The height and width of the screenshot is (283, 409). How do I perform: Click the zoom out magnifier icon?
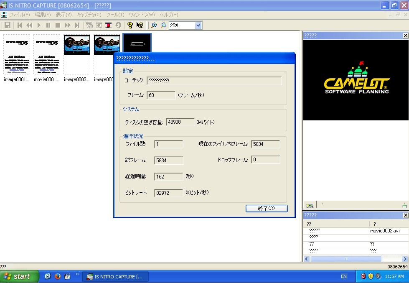coord(163,25)
